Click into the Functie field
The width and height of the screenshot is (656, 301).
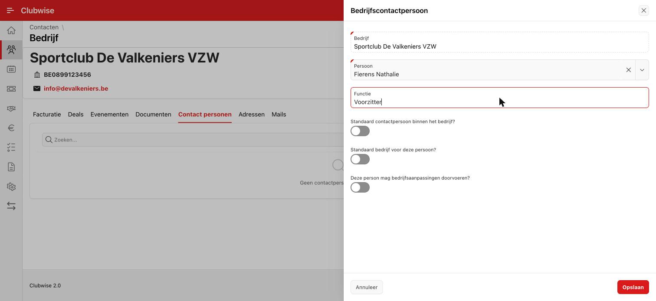(499, 98)
